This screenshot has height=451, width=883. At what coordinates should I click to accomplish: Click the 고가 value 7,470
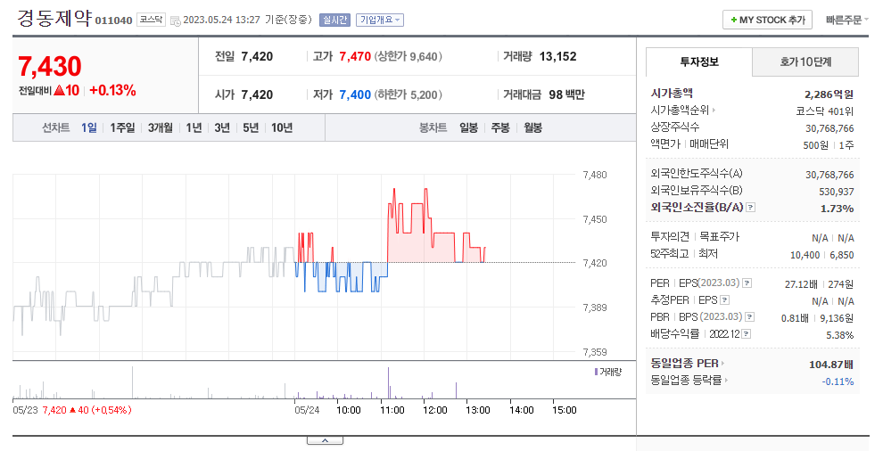(355, 56)
